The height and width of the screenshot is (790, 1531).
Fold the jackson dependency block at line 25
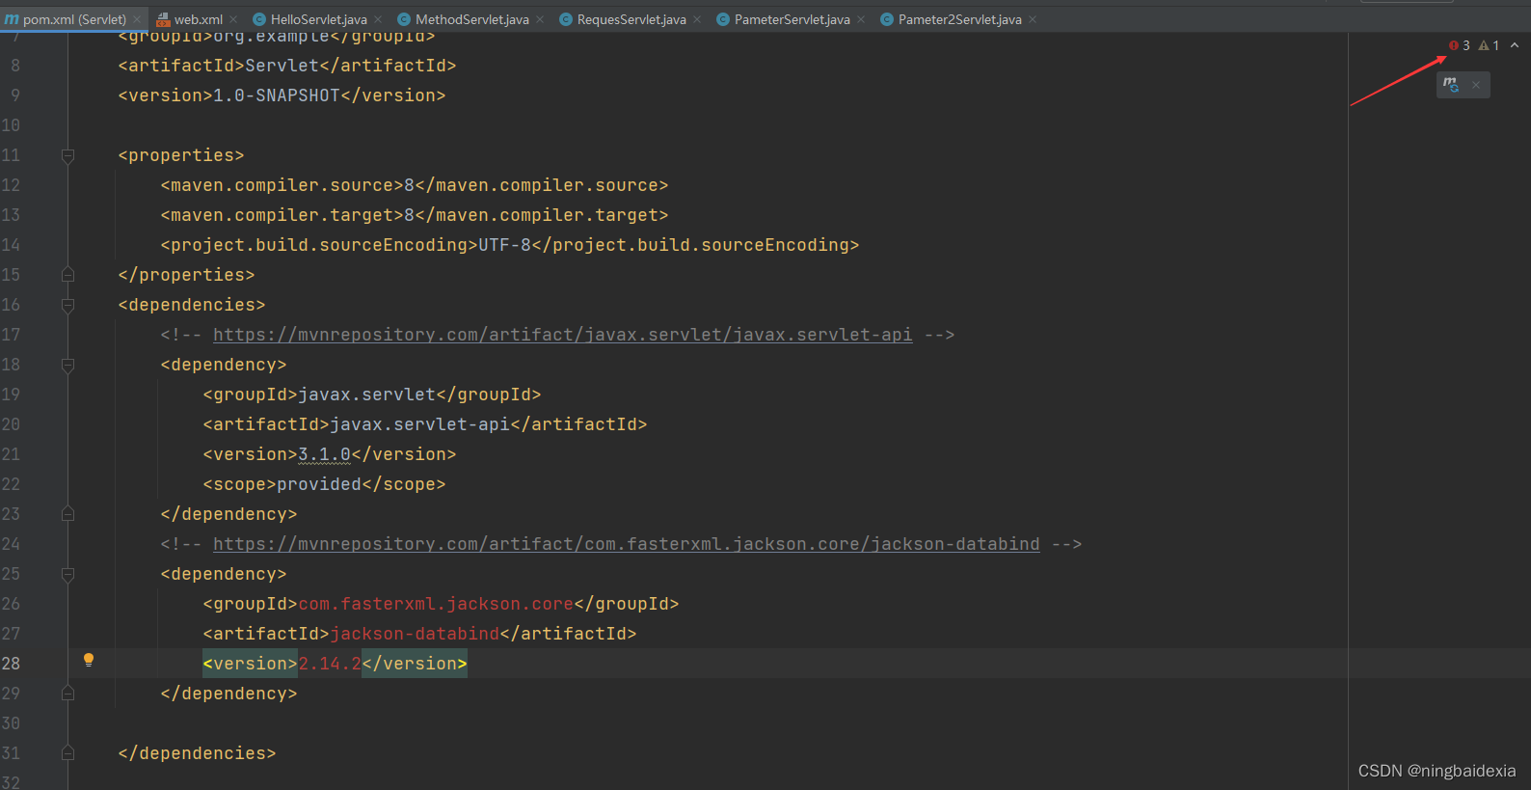pos(67,574)
